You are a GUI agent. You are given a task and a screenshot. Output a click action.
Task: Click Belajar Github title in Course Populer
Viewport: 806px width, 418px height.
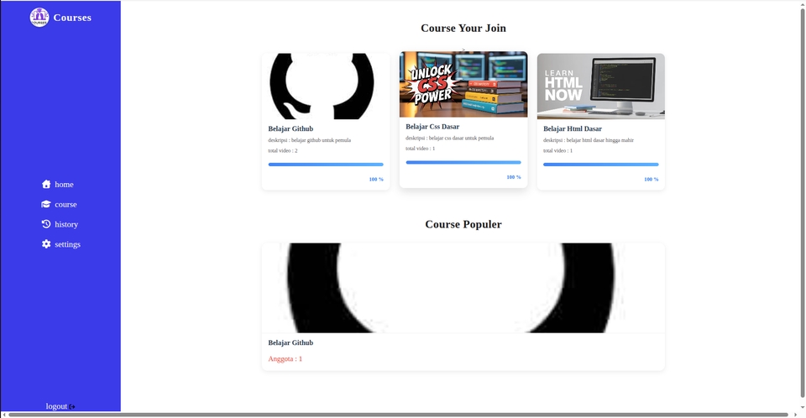(290, 342)
